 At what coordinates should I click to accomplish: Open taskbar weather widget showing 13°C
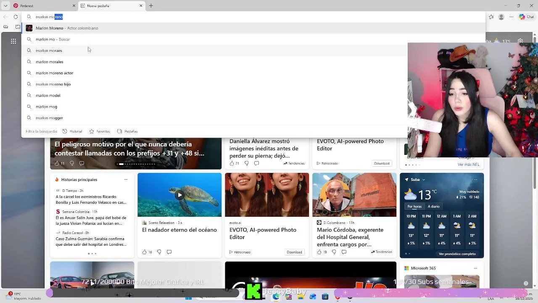click(24, 296)
